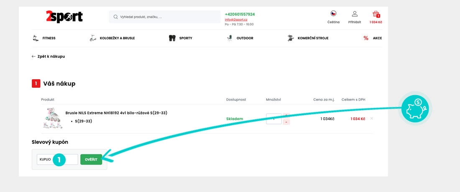Screen dimensions: 460x192
Task: Open the AKCE sale menu
Action: click(377, 38)
